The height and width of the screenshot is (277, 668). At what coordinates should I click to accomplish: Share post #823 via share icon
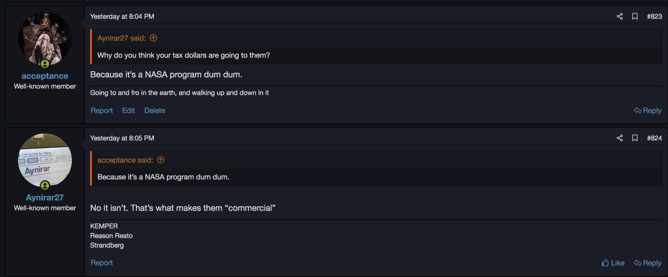tap(620, 16)
